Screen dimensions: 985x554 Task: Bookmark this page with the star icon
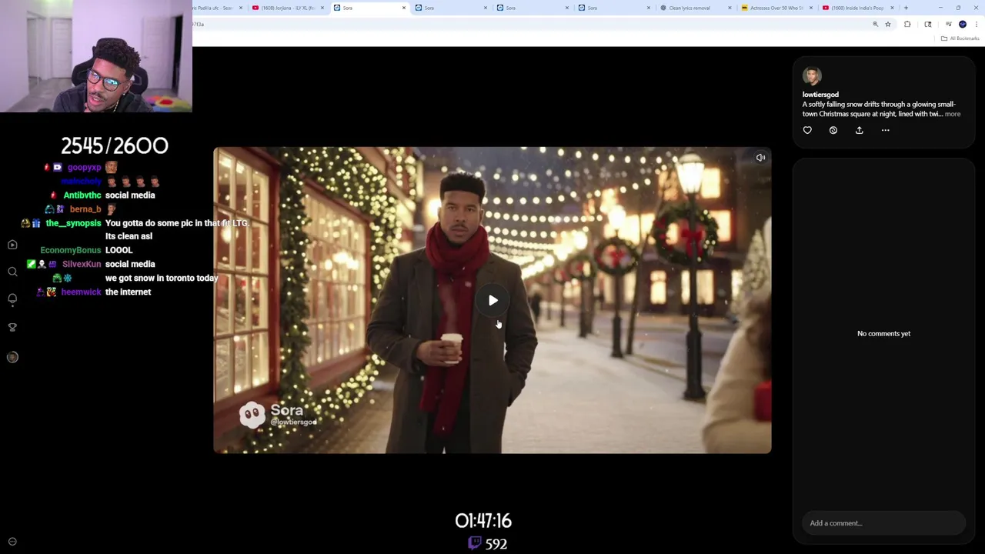(x=887, y=25)
